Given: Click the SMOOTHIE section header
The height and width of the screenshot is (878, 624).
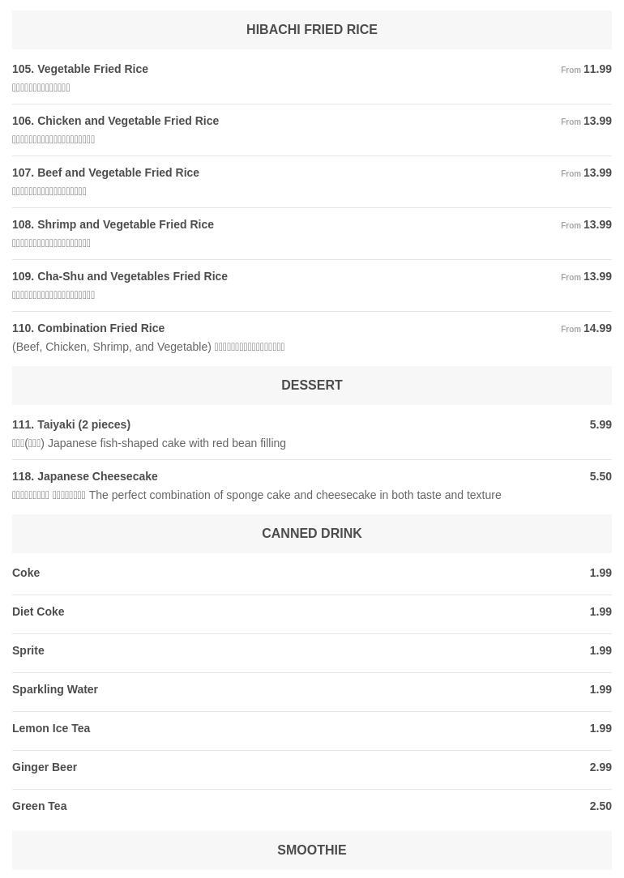Looking at the screenshot, I should coord(311,850).
